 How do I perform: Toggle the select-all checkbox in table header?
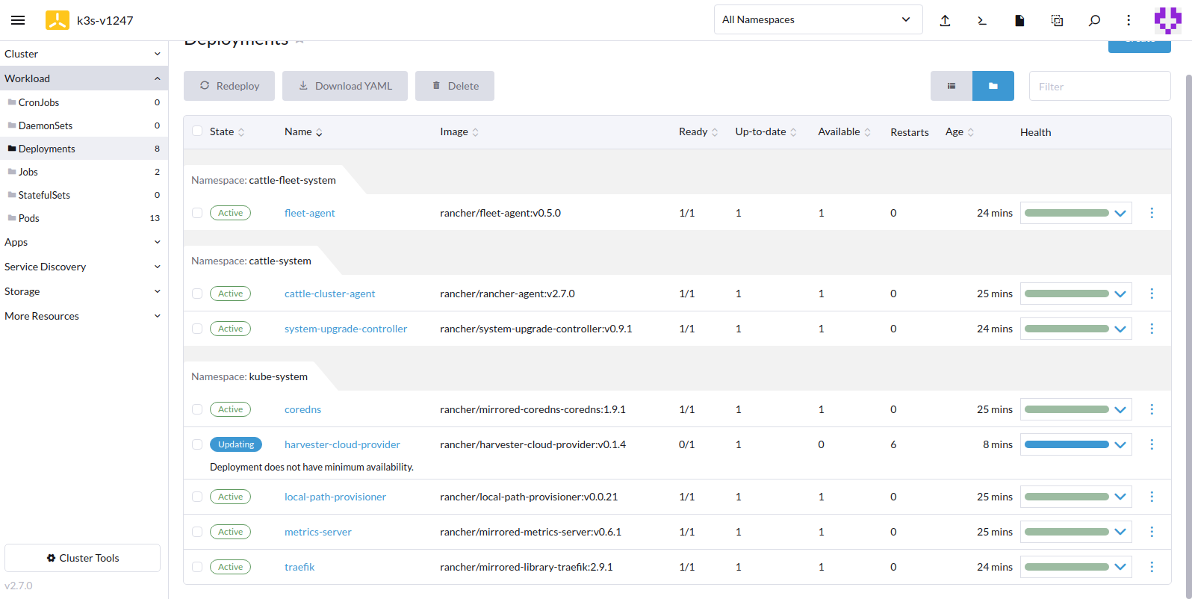197,131
